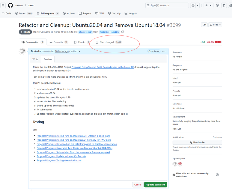The width and height of the screenshot is (232, 192).
Task: Open 'steemd runs on Ubuntu20.04! (At least a good sign)' link
Action: [x=73, y=136]
